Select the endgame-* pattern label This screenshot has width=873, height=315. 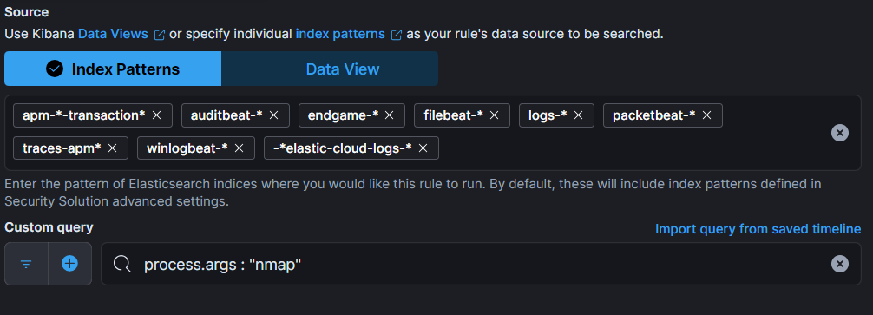(343, 115)
